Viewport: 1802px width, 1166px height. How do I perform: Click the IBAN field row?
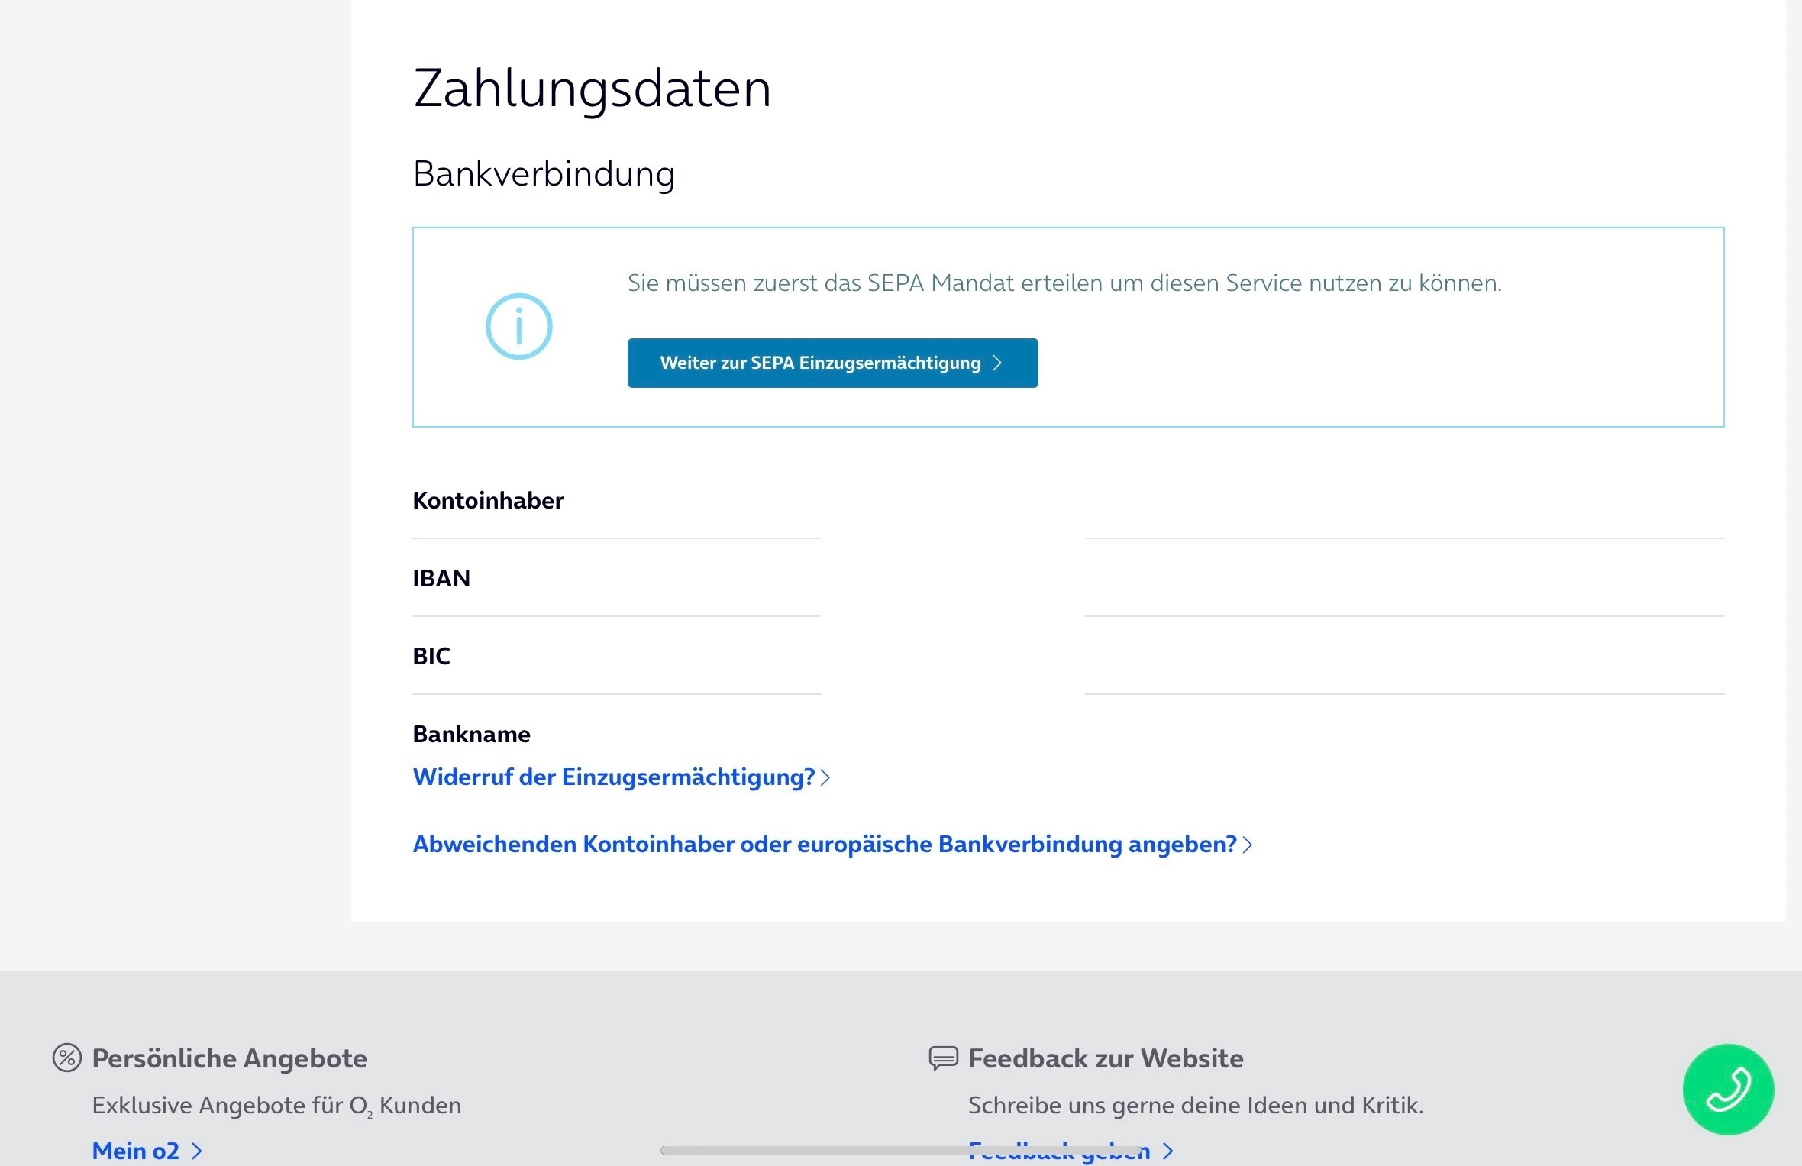(x=441, y=579)
